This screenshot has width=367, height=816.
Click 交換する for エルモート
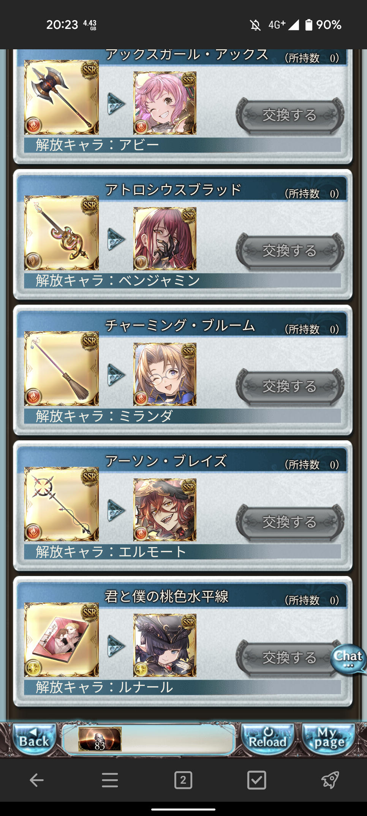(290, 522)
